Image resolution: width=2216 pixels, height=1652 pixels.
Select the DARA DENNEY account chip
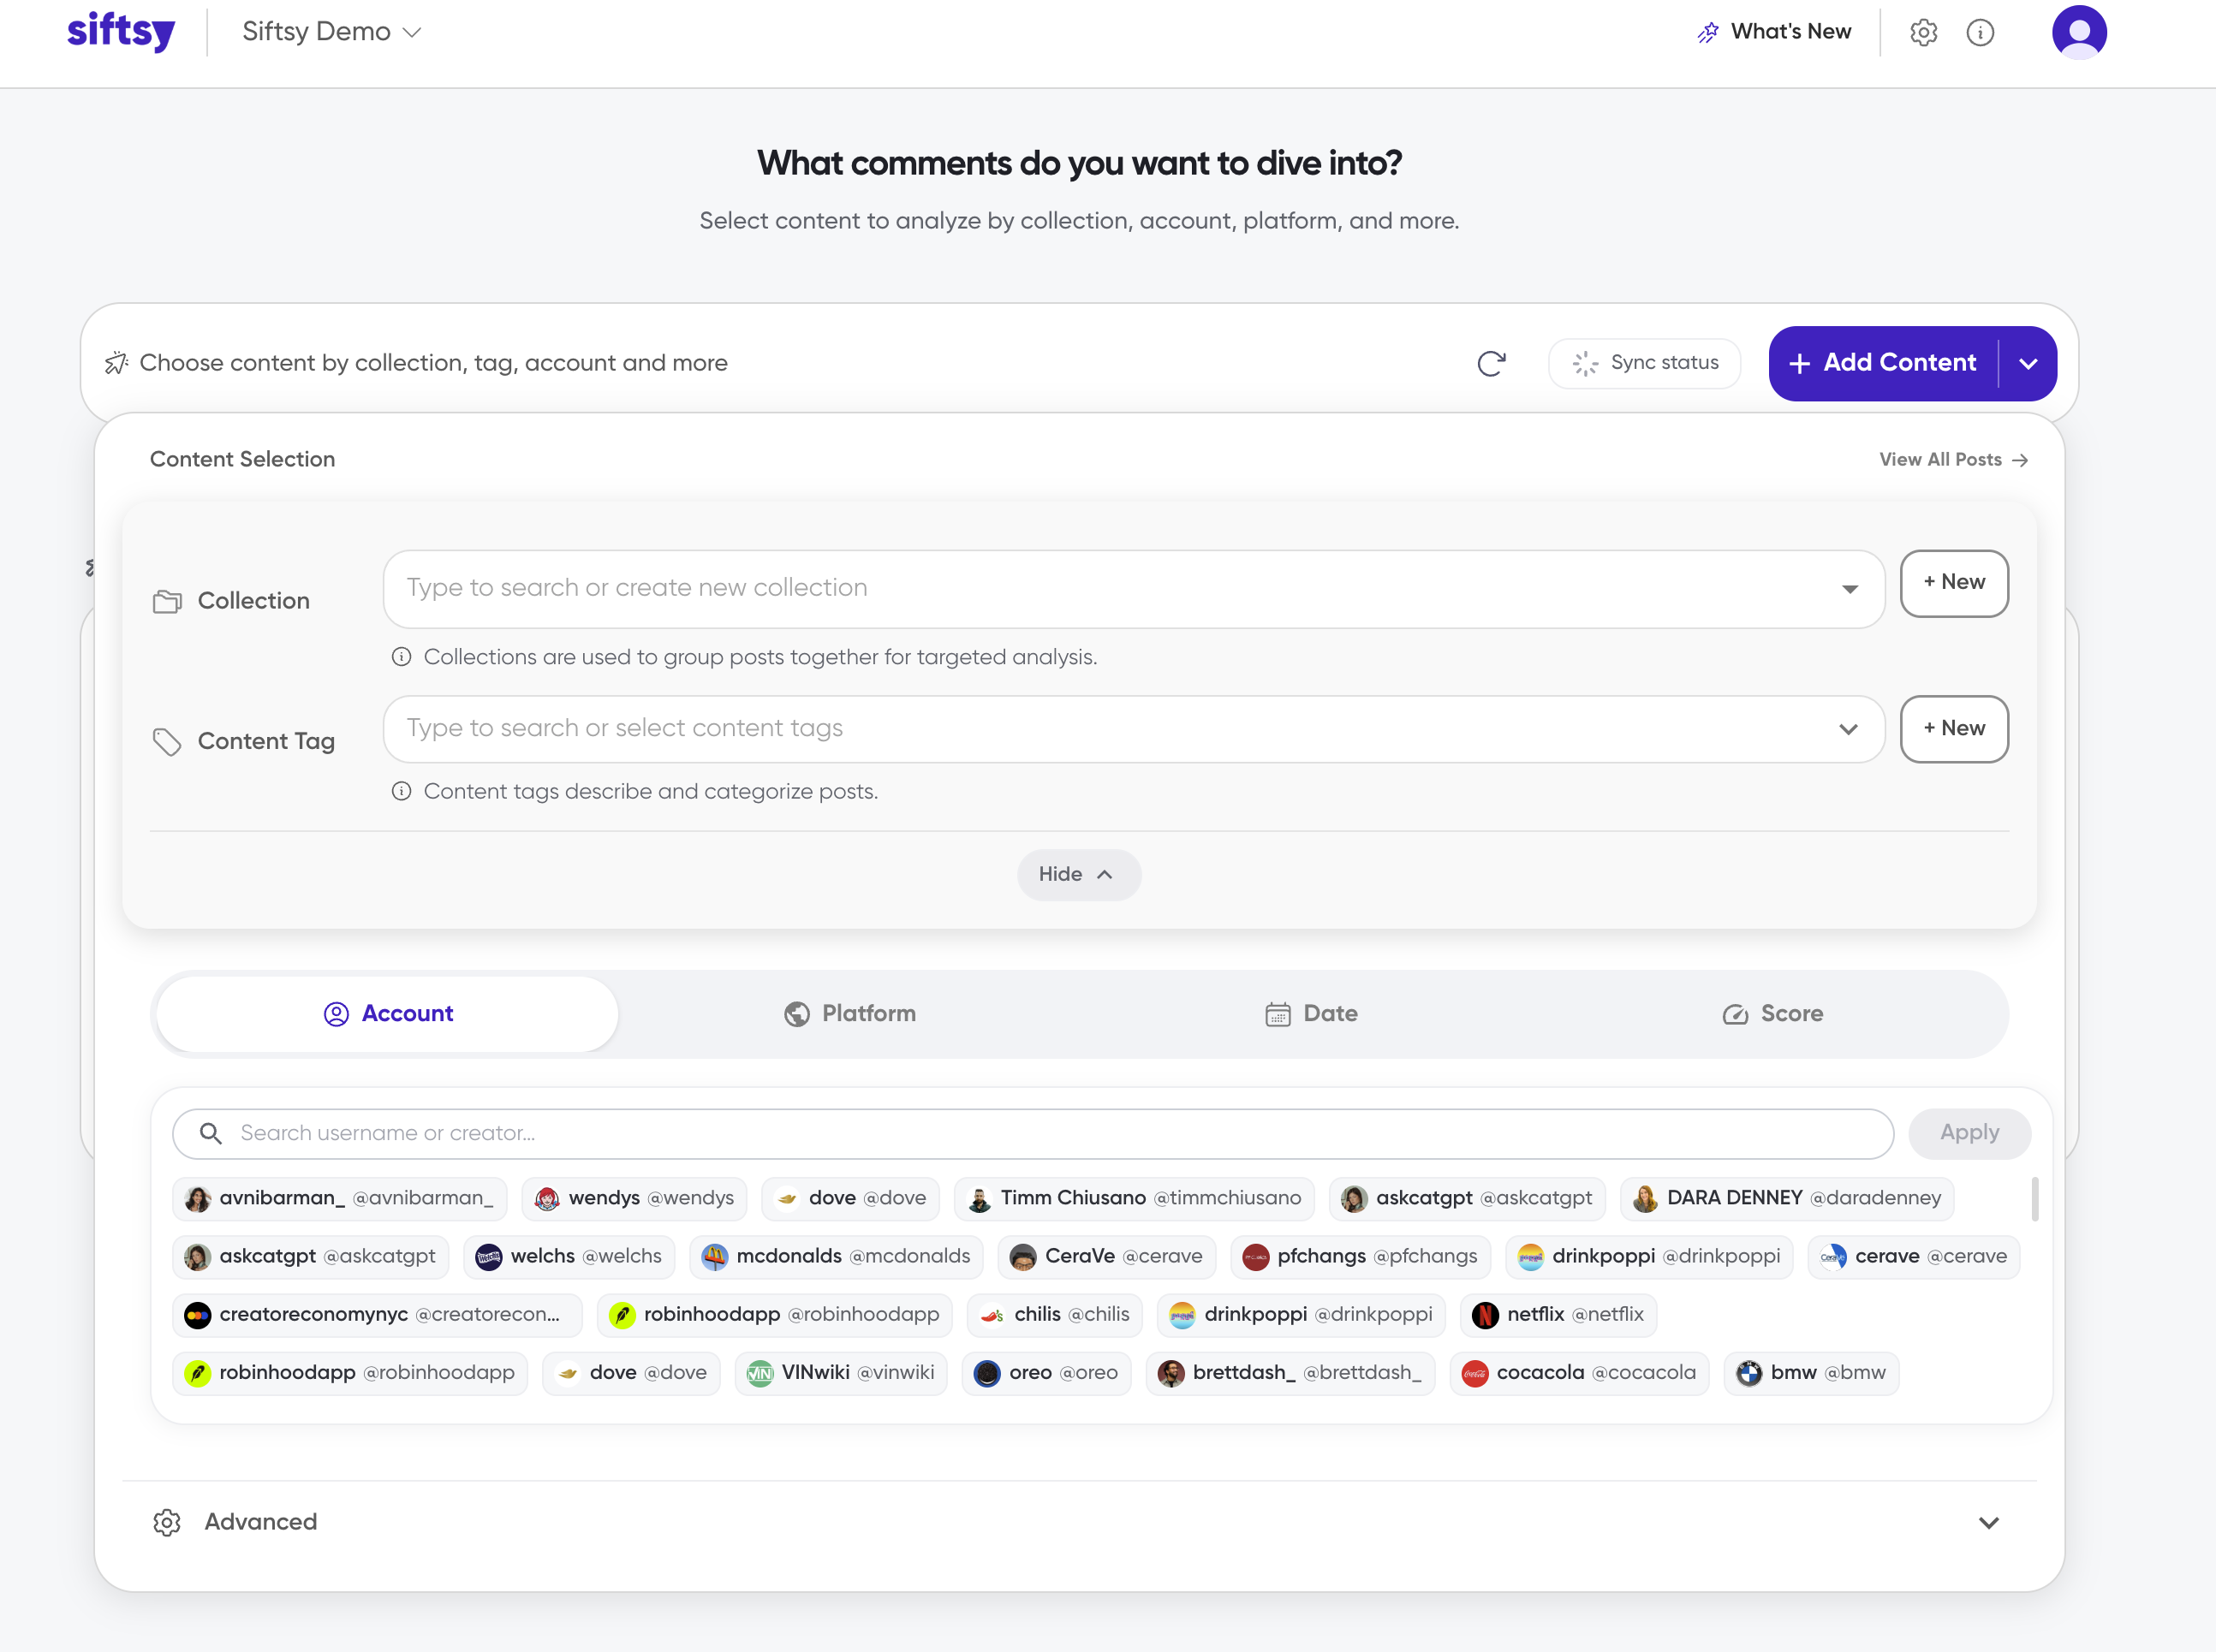coord(1786,1198)
